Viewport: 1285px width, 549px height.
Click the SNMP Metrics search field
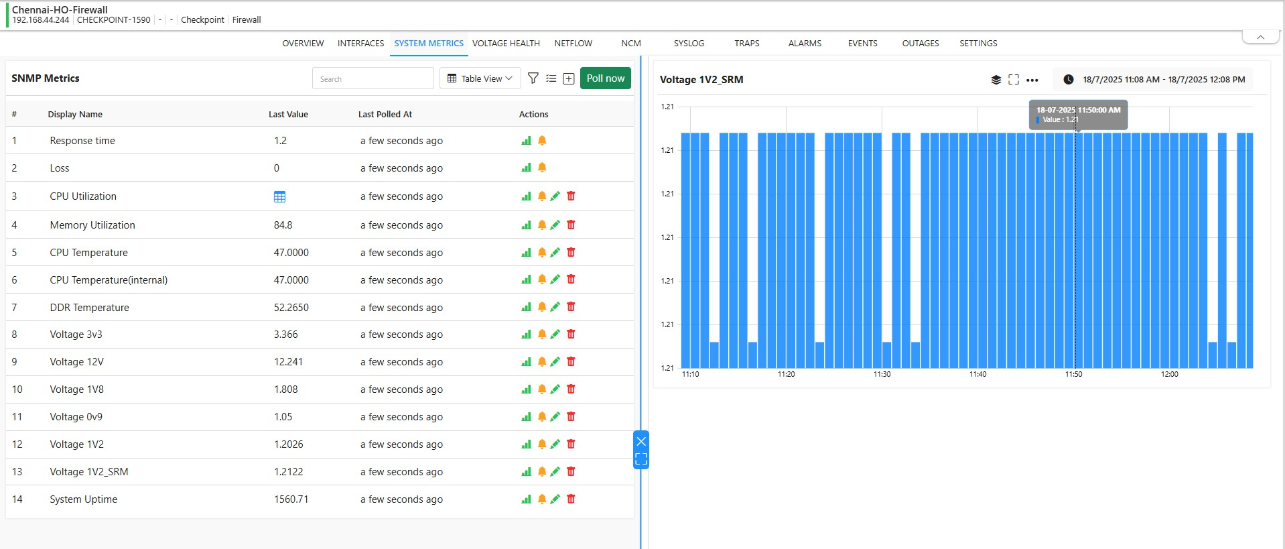[373, 78]
